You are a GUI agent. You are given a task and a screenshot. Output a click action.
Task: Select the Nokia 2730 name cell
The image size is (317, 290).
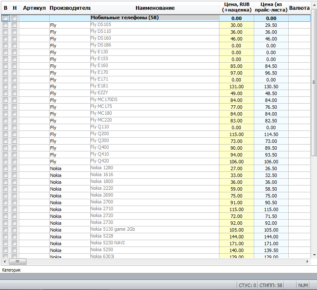[x=155, y=223]
